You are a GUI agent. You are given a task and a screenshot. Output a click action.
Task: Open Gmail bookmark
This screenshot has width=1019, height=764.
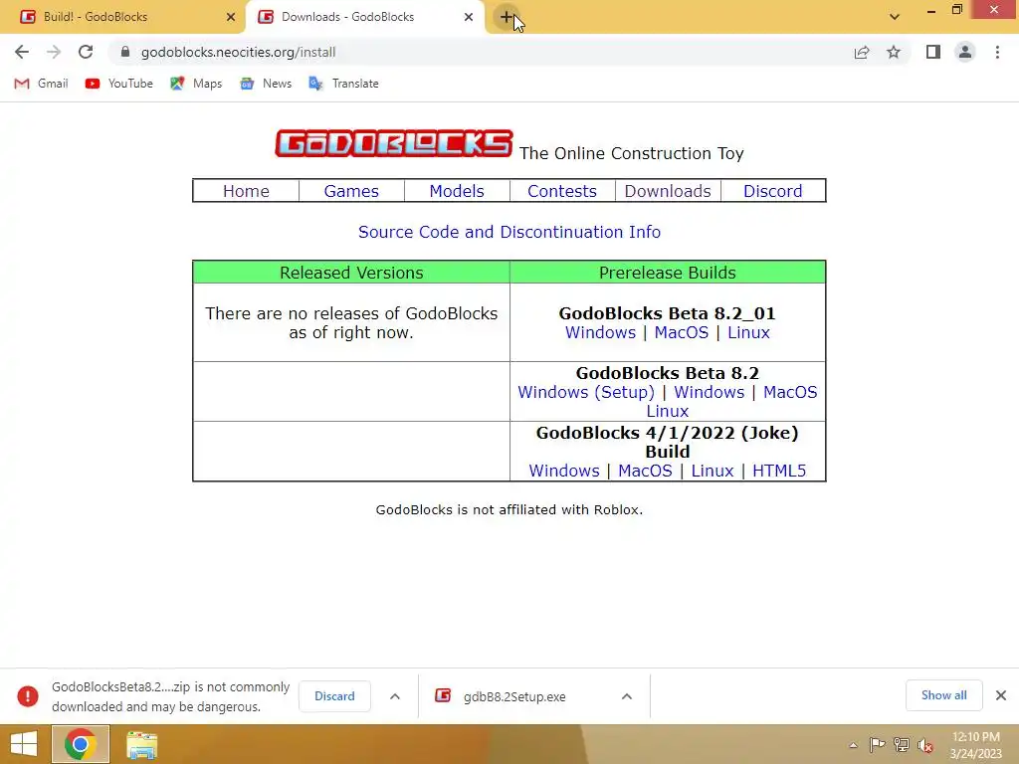click(x=41, y=84)
